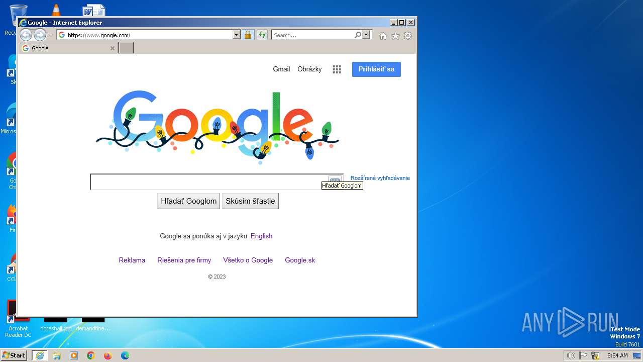Click the Prihlásiť sa button
643x362 pixels.
click(x=376, y=69)
